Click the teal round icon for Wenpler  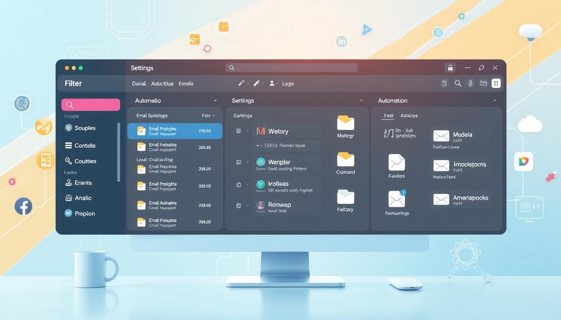pos(261,162)
